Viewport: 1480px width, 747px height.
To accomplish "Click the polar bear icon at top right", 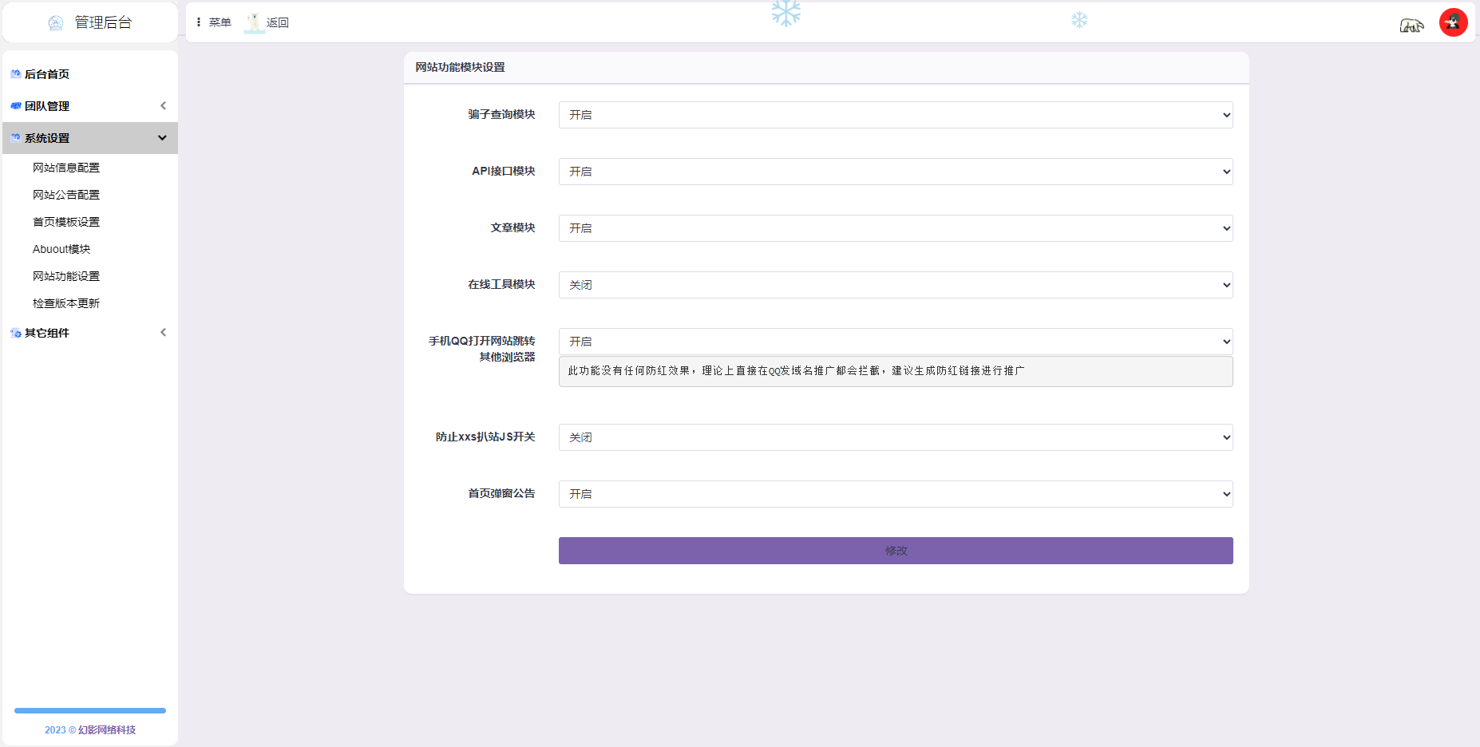I will [x=1411, y=26].
